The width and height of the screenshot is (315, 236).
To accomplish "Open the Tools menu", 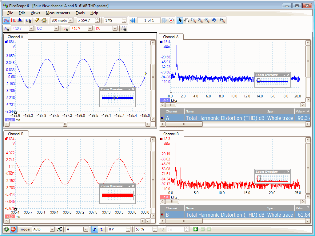I will pos(80,13).
